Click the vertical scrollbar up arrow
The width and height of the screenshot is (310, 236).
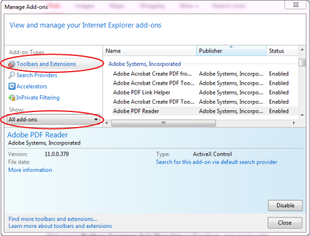(302, 50)
